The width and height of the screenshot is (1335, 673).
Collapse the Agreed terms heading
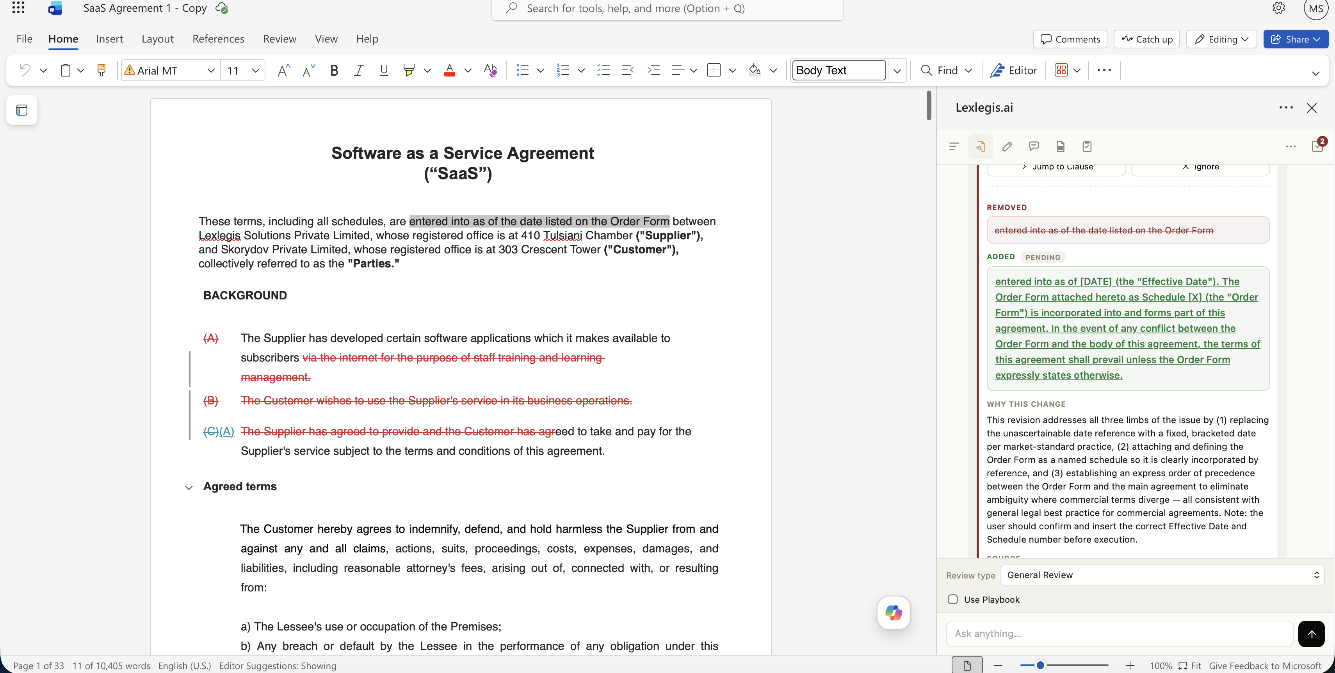[189, 487]
